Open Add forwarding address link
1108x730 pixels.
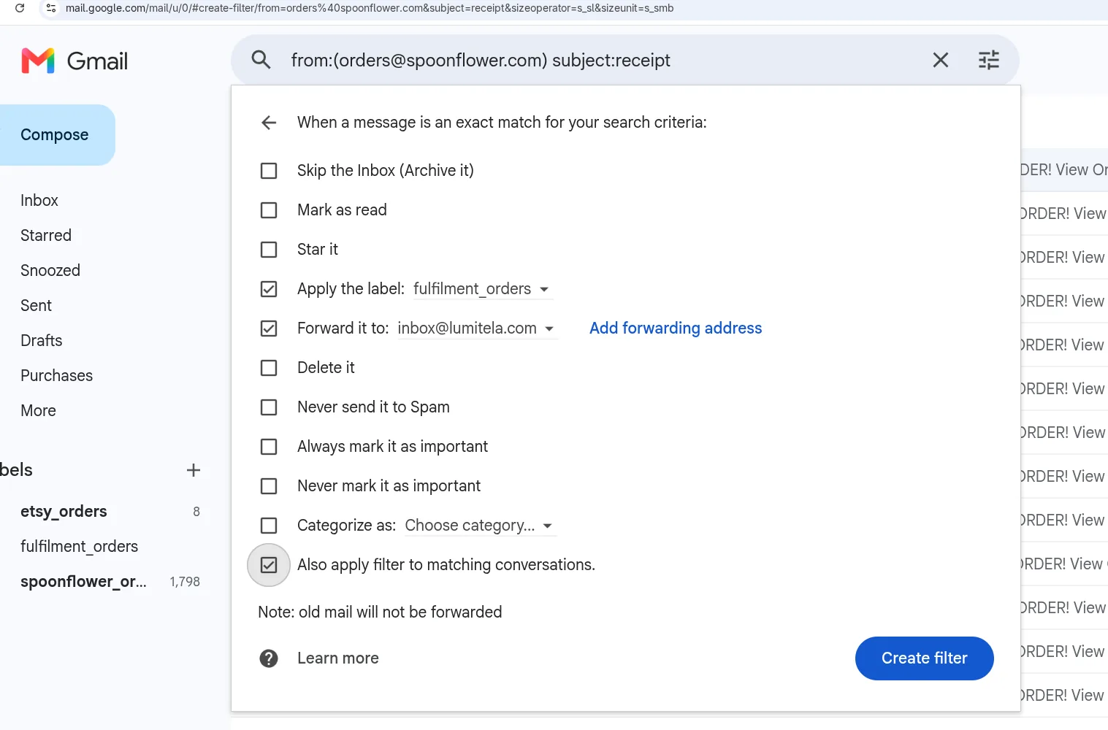pos(676,328)
